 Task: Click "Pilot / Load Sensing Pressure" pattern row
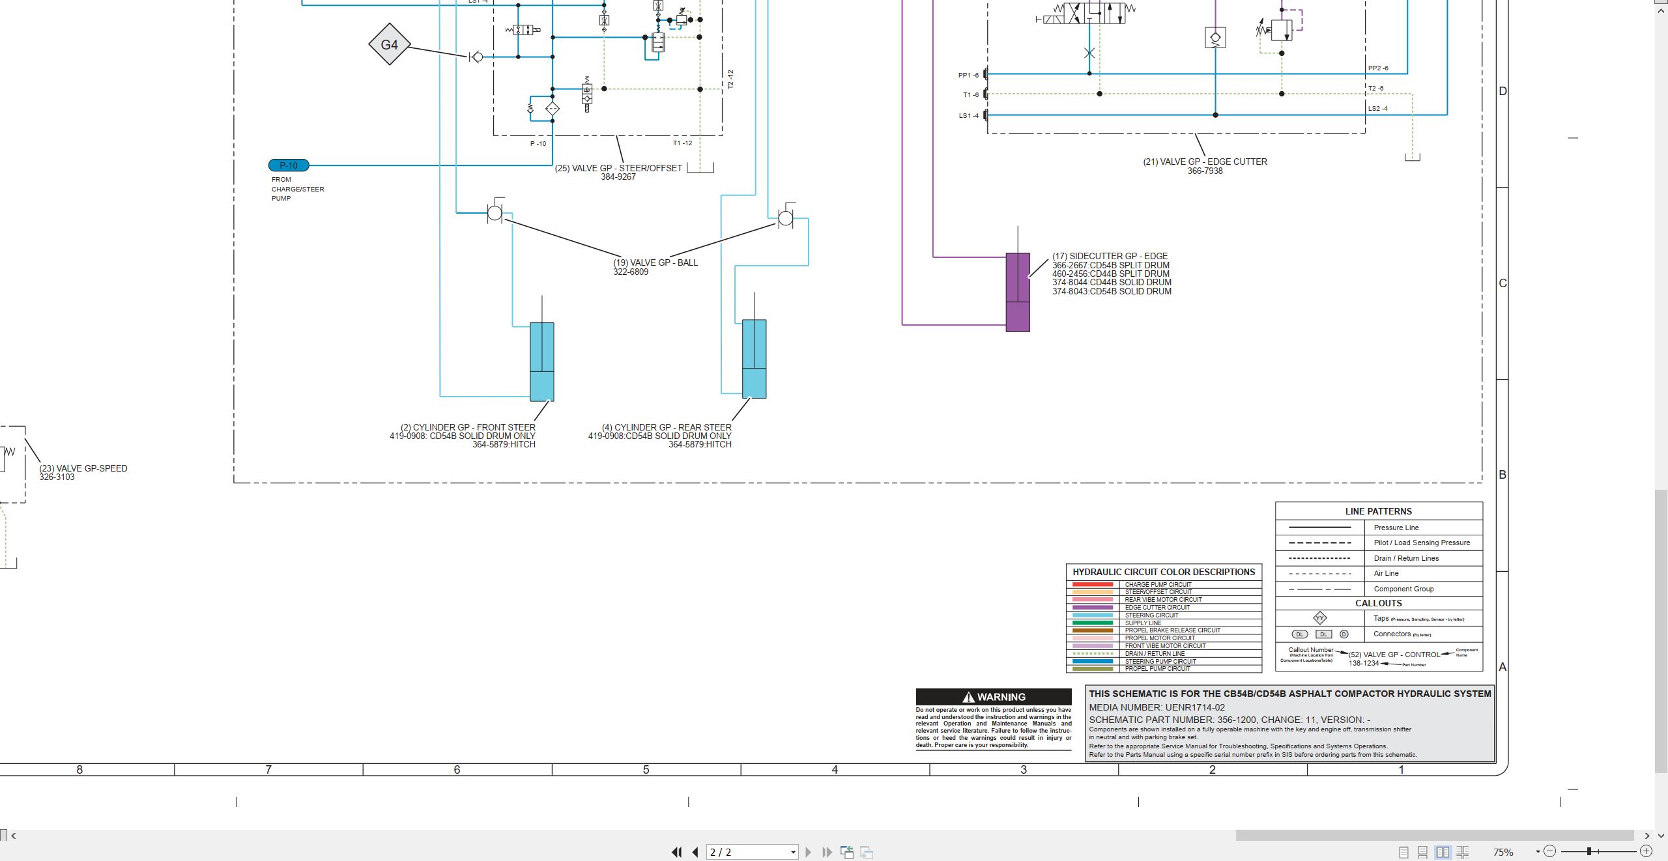coord(1379,543)
